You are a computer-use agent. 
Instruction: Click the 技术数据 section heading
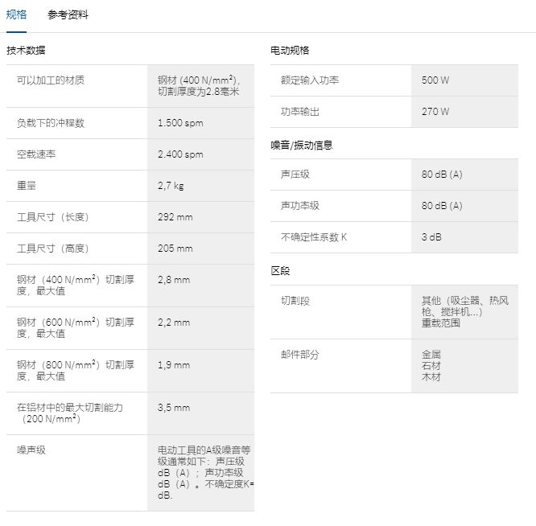point(26,50)
